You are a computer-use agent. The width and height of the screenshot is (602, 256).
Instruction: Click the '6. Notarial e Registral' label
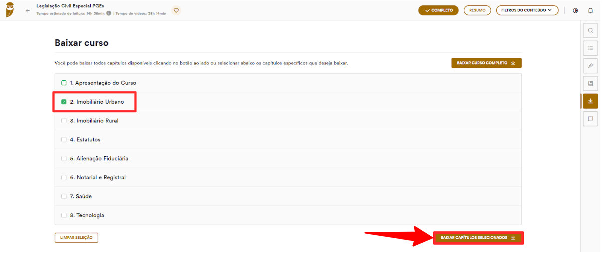tap(98, 177)
